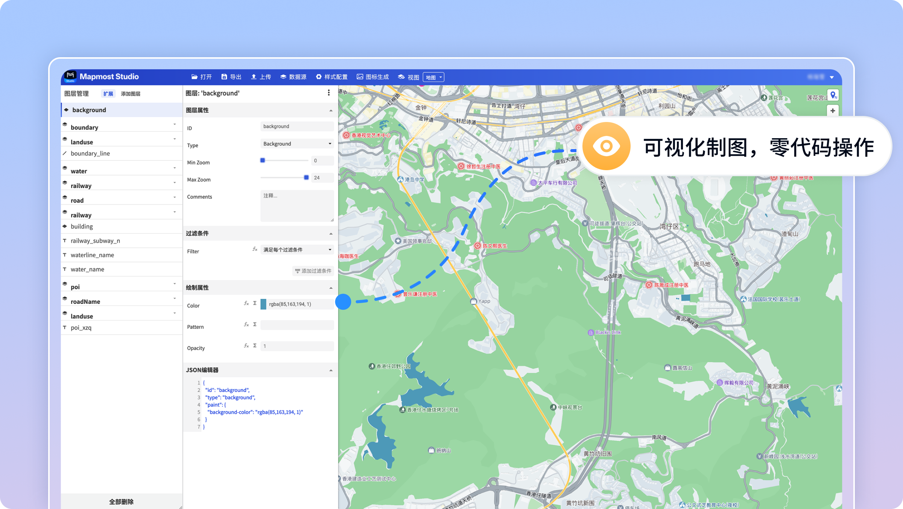Click the Comments text area

tap(297, 206)
